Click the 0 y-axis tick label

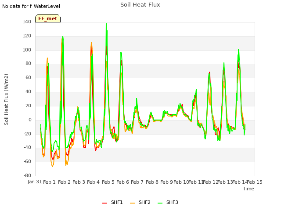pos(30,120)
